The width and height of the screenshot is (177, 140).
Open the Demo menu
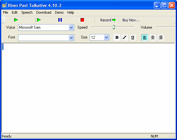[59, 12]
